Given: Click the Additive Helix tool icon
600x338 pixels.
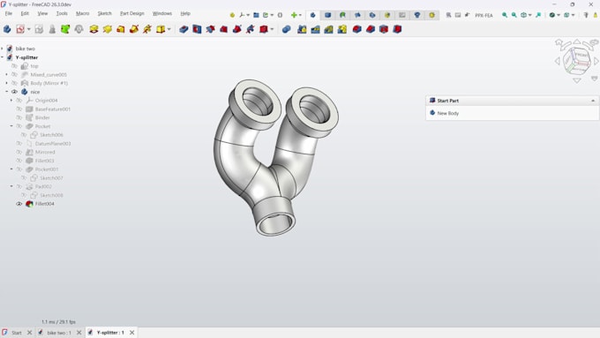Looking at the screenshot, I should coord(147,29).
